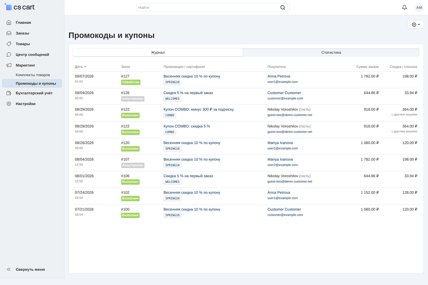This screenshot has width=428, height=285.
Task: Click the Бухгалтерский учёт wallet icon
Action: point(9,93)
